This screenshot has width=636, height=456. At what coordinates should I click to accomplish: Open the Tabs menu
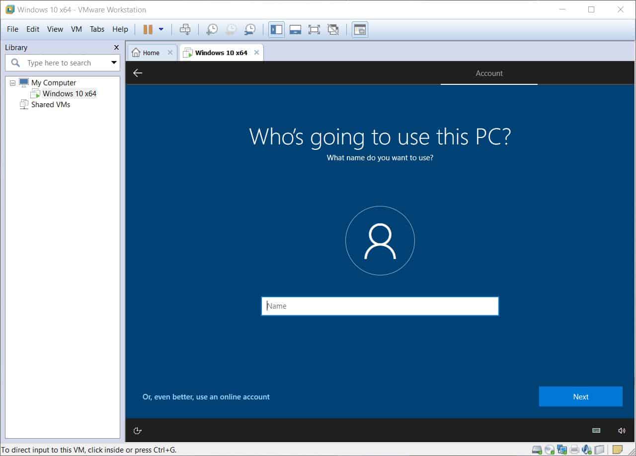(x=97, y=29)
